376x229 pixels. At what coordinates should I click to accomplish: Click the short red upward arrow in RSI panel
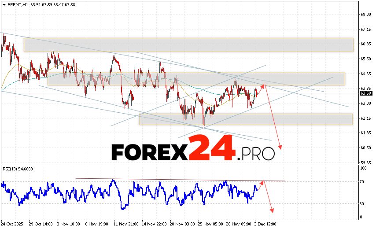click(260, 186)
